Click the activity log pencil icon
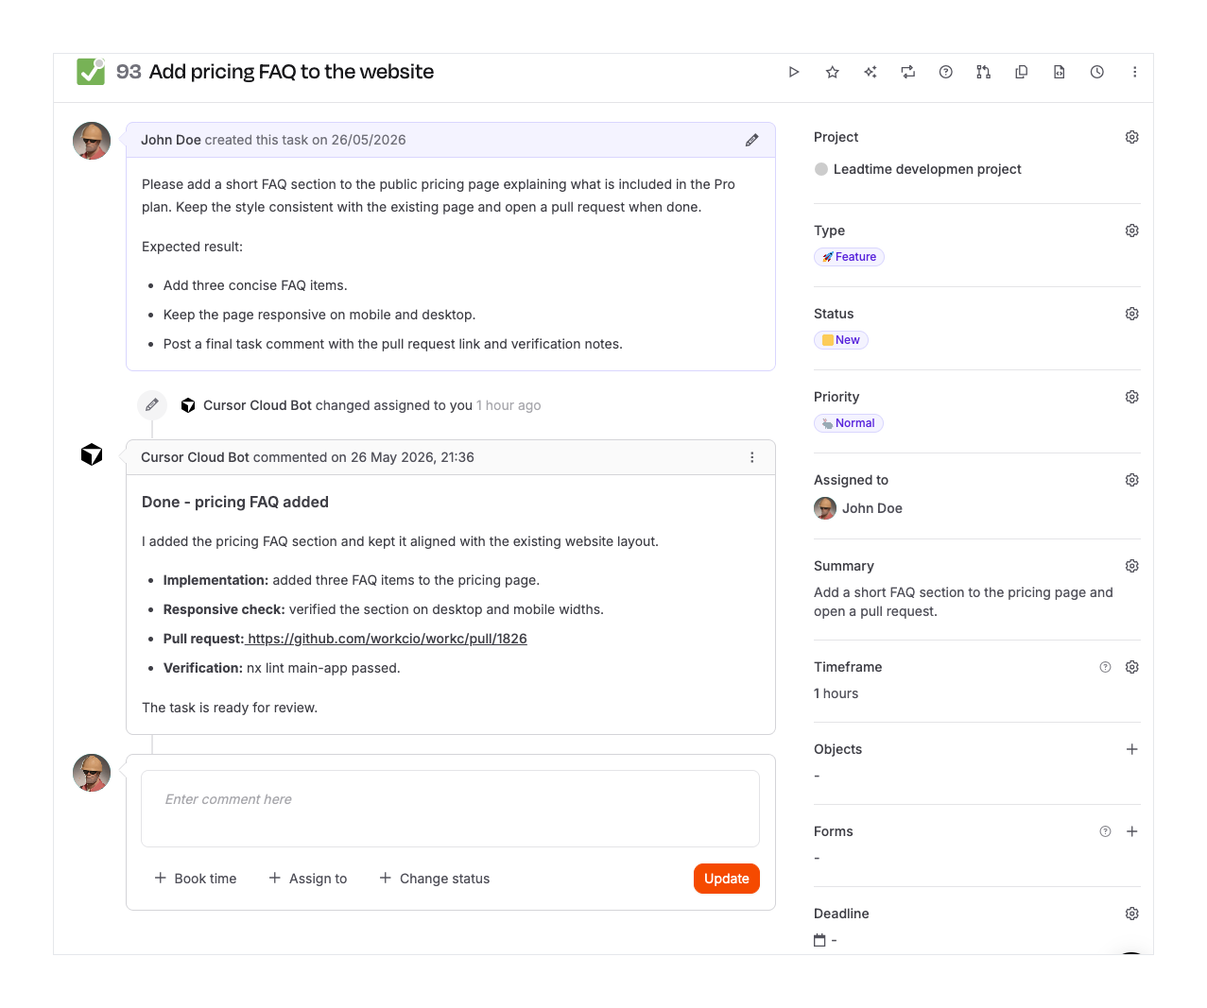 coord(152,405)
